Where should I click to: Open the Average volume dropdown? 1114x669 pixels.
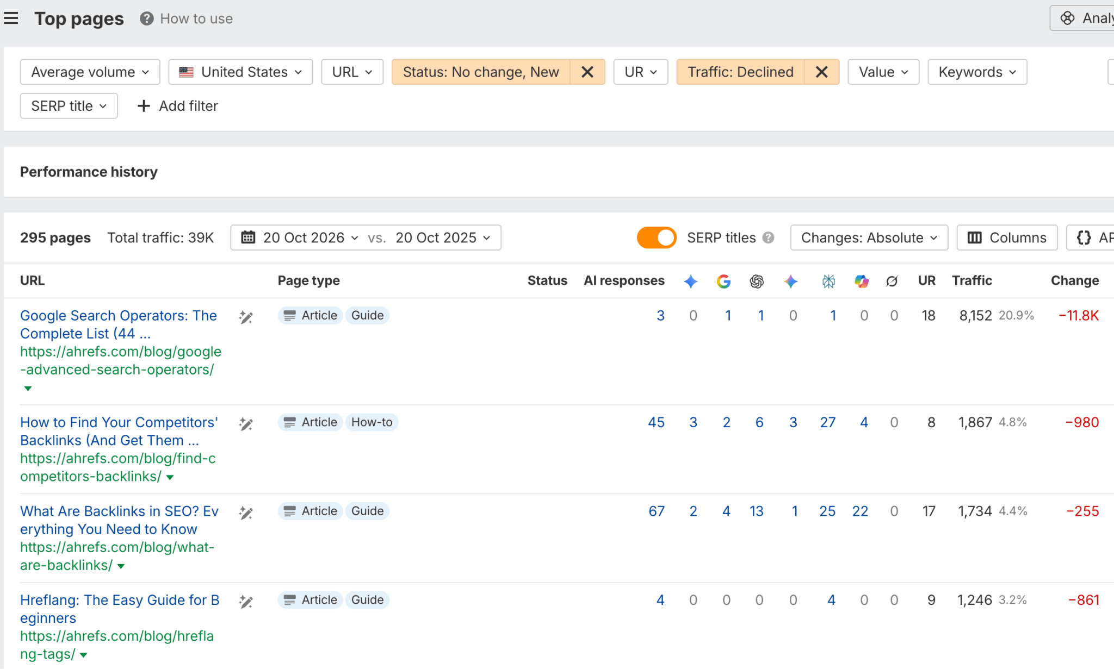[90, 72]
